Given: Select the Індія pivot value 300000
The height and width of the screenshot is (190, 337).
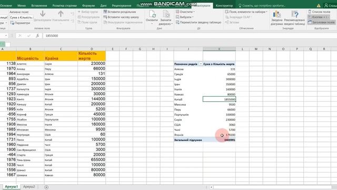Looking at the screenshot, I should (219, 79).
